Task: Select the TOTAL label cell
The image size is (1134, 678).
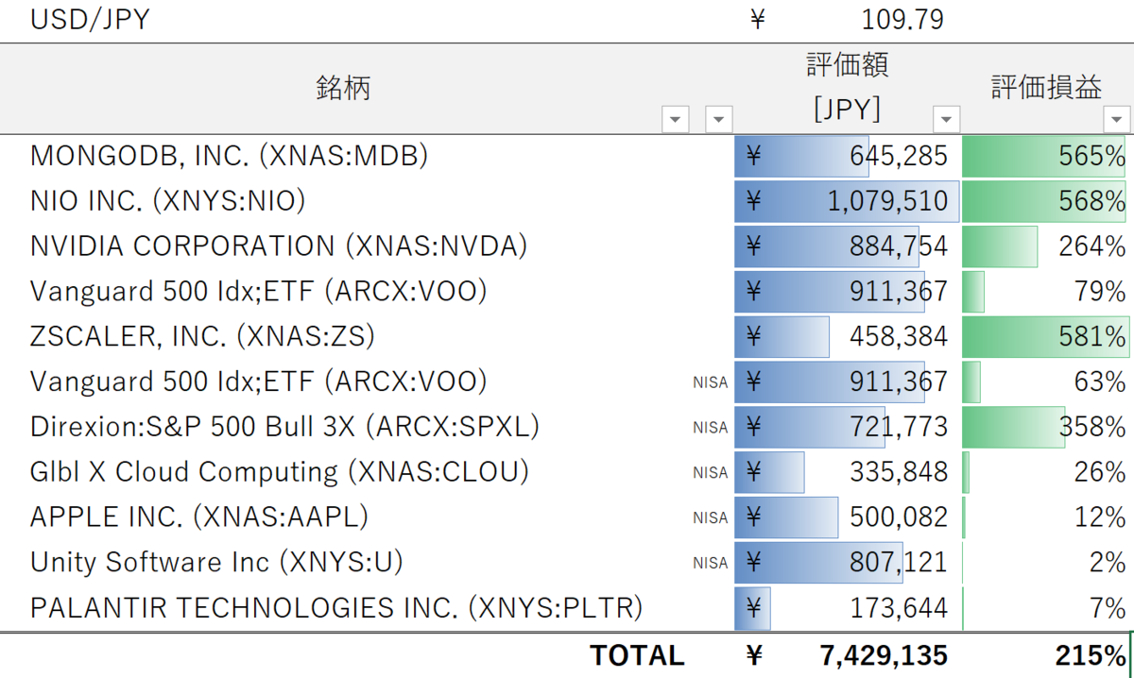Action: [637, 655]
